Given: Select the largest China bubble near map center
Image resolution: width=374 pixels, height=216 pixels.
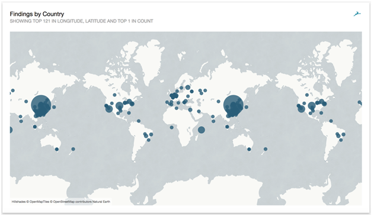Looking at the screenshot, I should (x=234, y=105).
